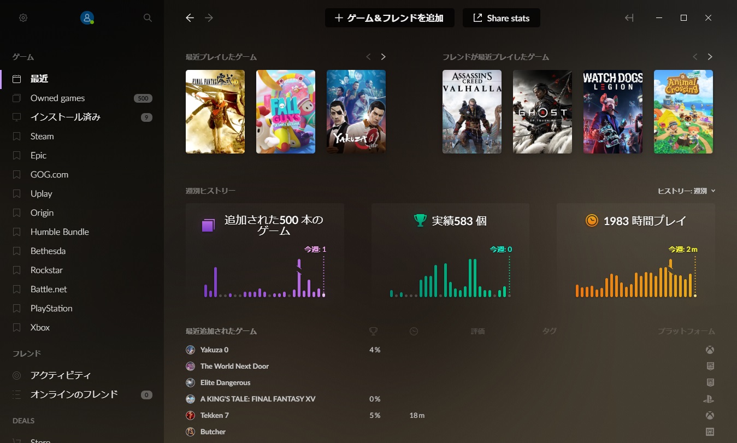Click the search magnifier icon
Viewport: 737px width, 443px height.
(148, 18)
